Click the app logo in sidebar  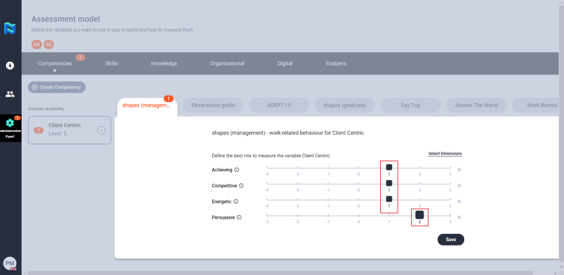10,28
